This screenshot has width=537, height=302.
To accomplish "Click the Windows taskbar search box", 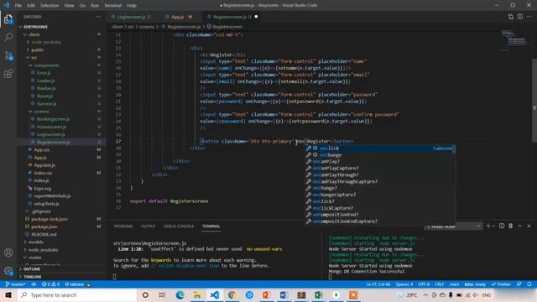I will [77, 294].
